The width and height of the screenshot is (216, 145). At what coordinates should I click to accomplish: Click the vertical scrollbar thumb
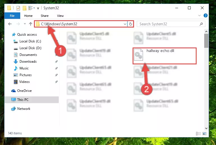click(206, 41)
